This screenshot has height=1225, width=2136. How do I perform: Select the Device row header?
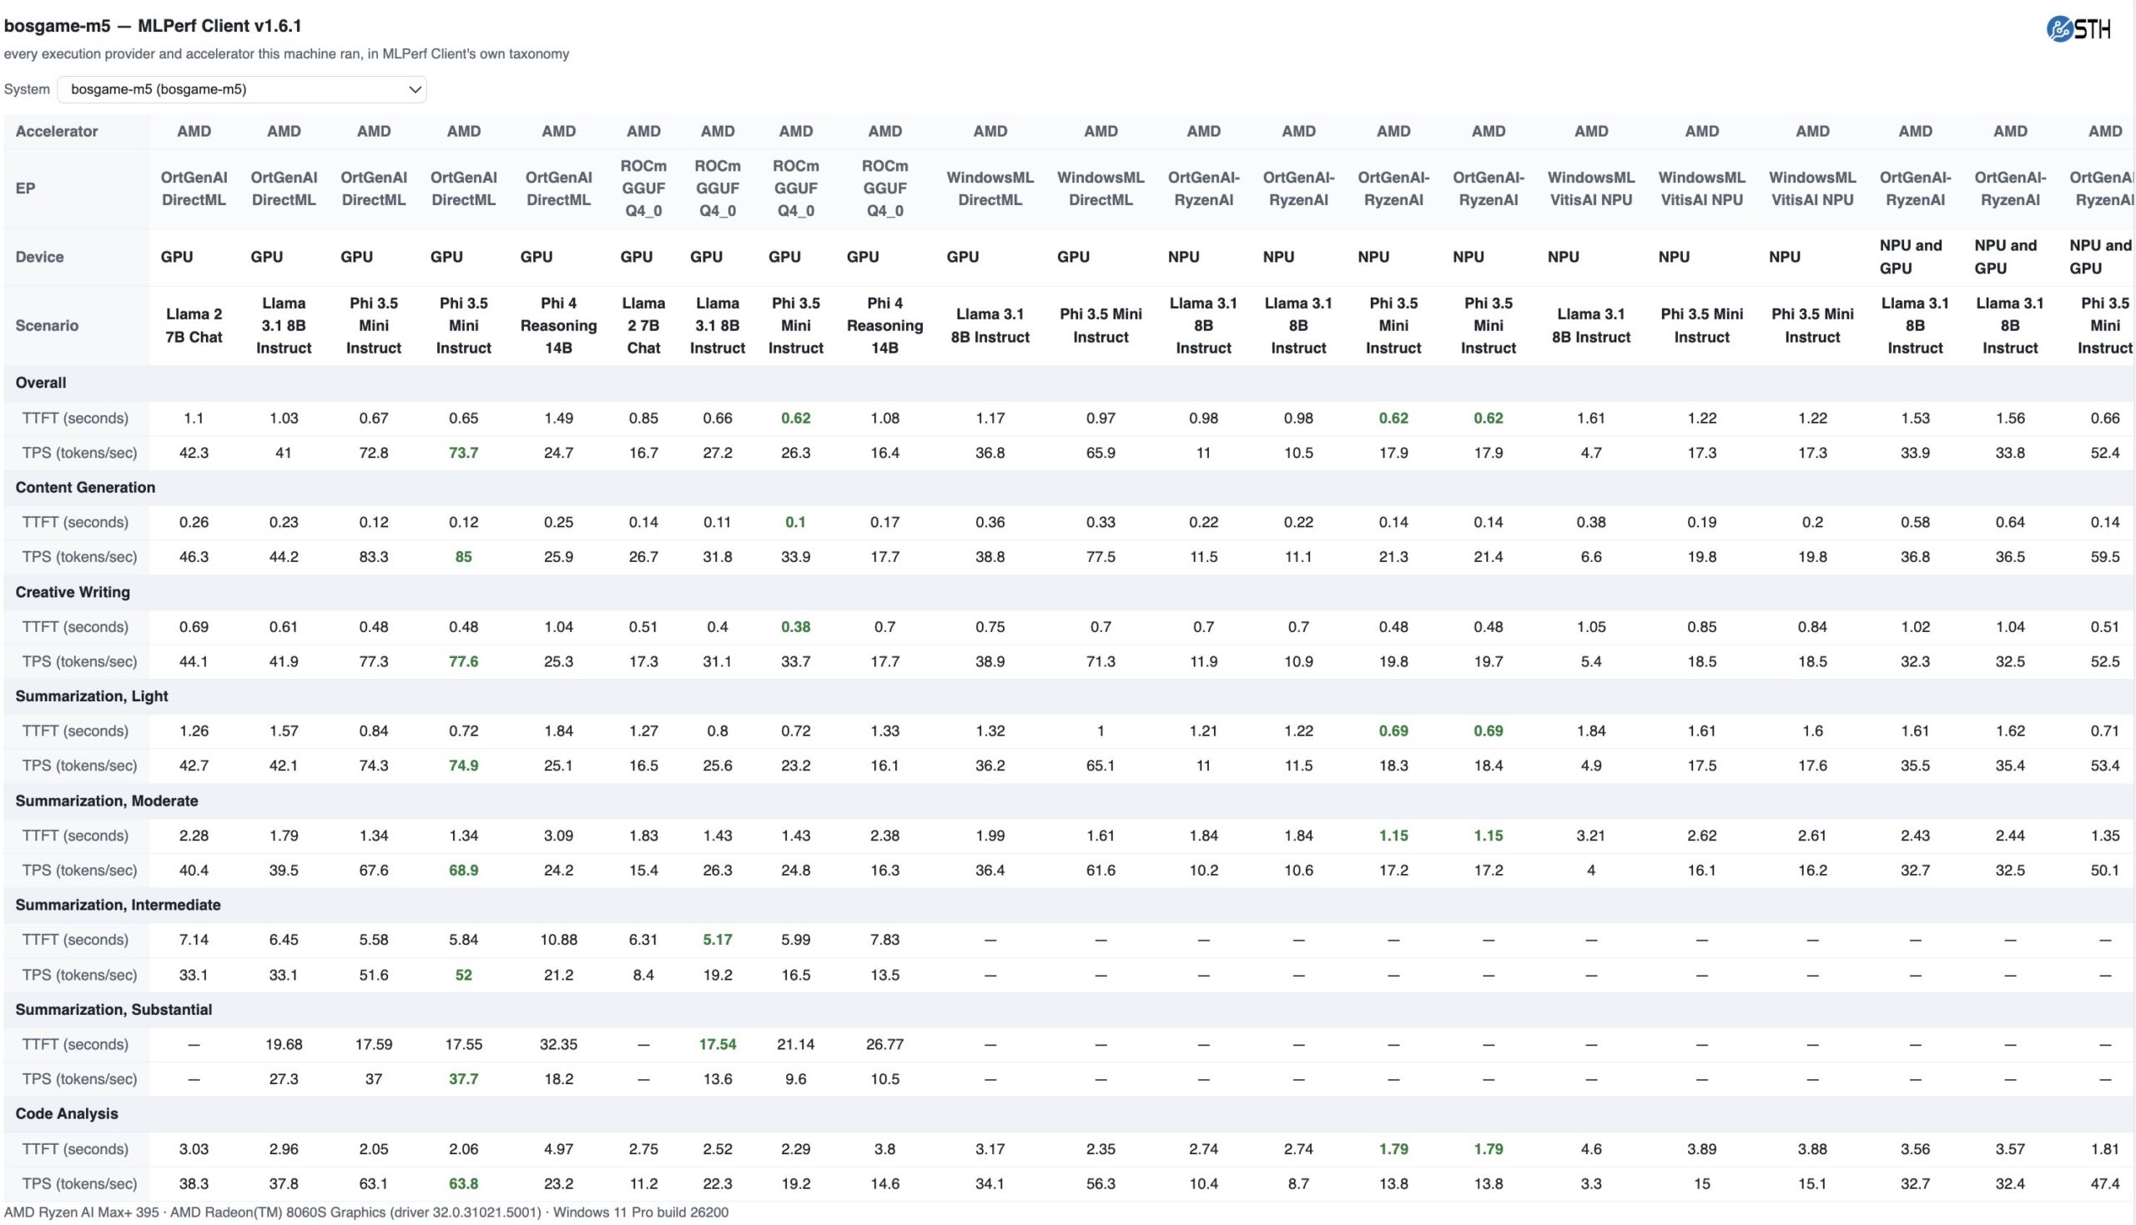pos(39,257)
